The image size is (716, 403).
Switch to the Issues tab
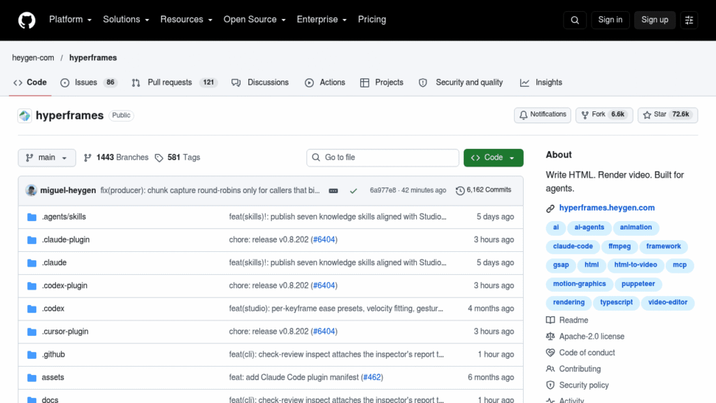pos(89,83)
